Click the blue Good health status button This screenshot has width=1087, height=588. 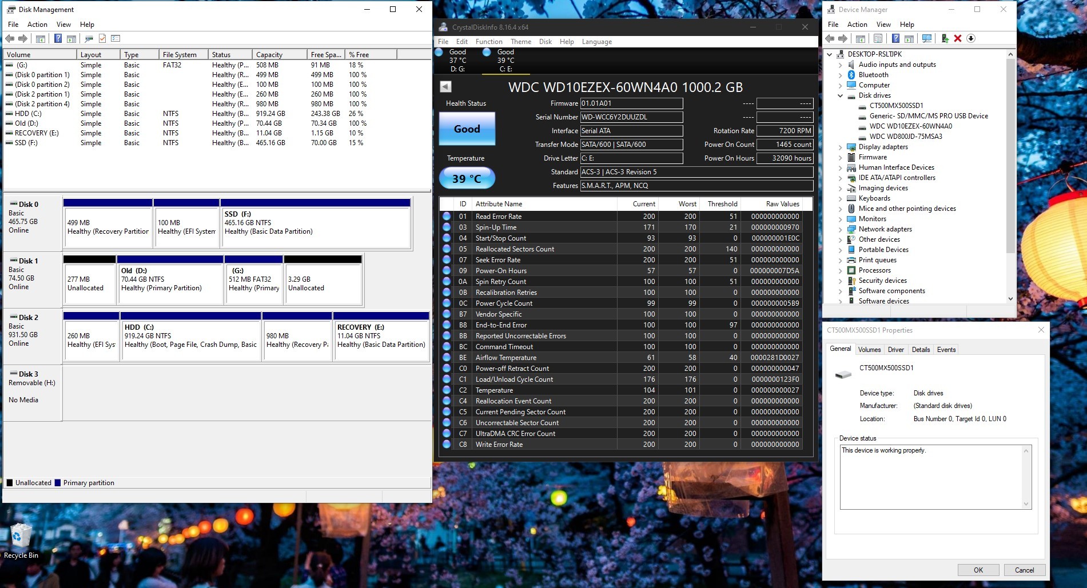467,129
